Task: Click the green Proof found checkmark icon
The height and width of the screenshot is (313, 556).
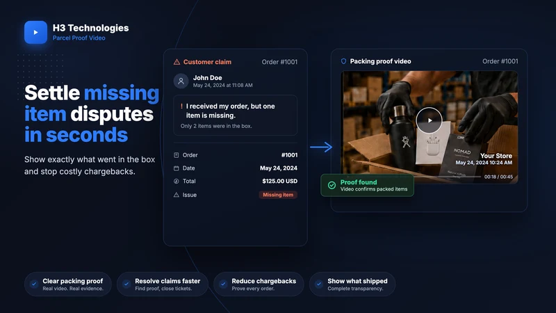Action: pos(332,185)
